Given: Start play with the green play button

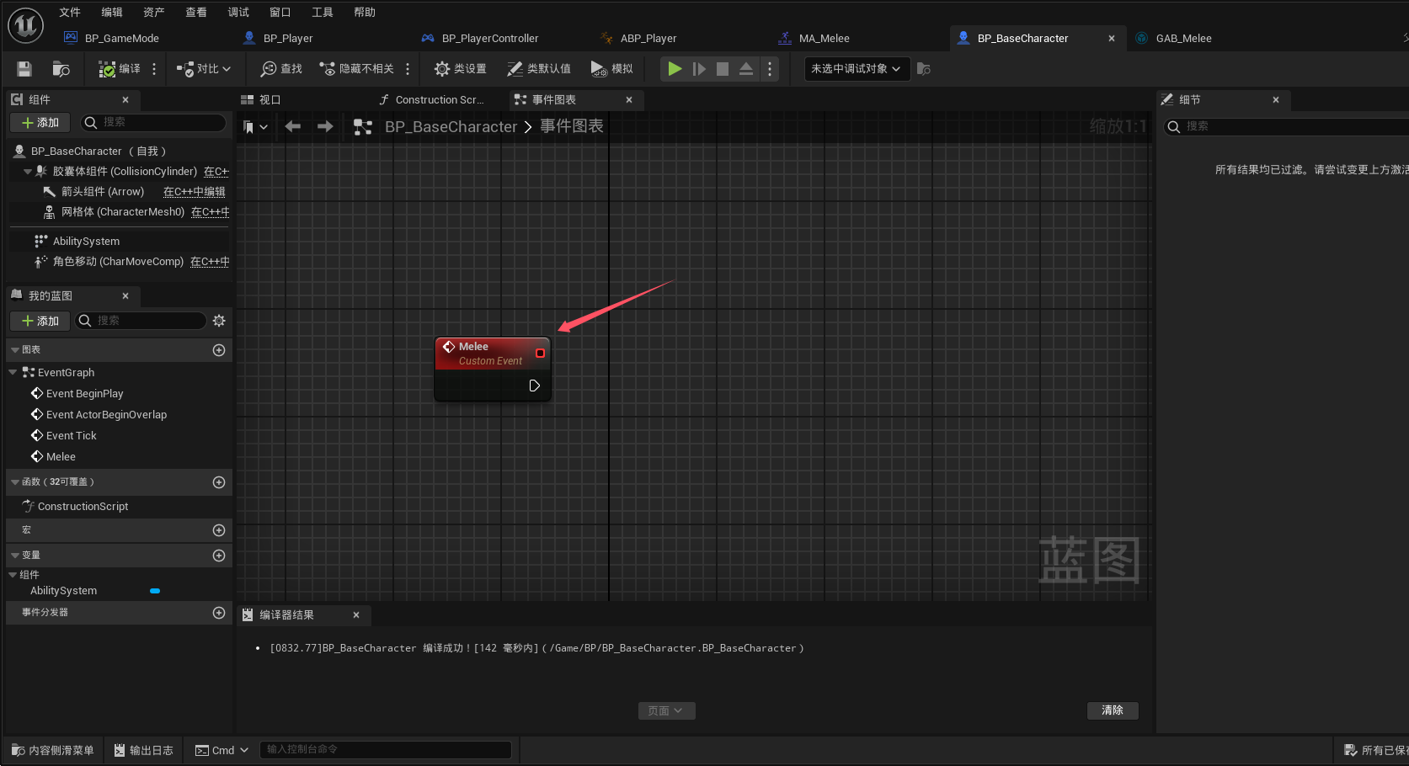Looking at the screenshot, I should tap(675, 69).
